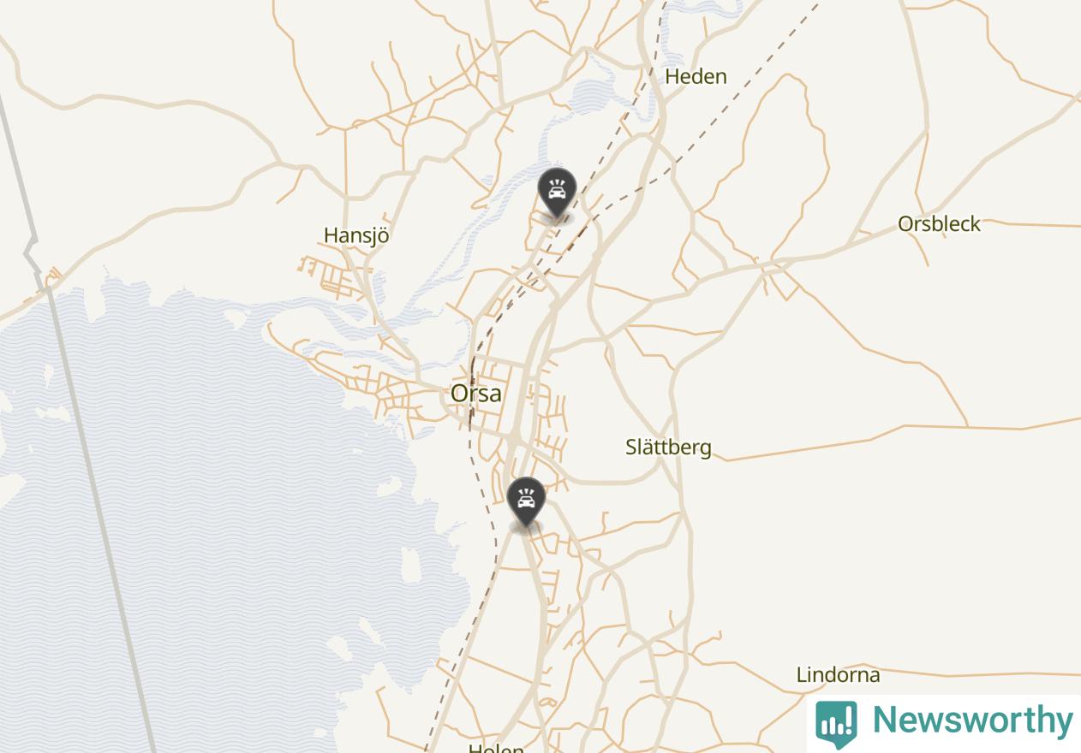Viewport: 1081px width, 753px height.
Task: Click the Orsa town label
Action: point(476,394)
